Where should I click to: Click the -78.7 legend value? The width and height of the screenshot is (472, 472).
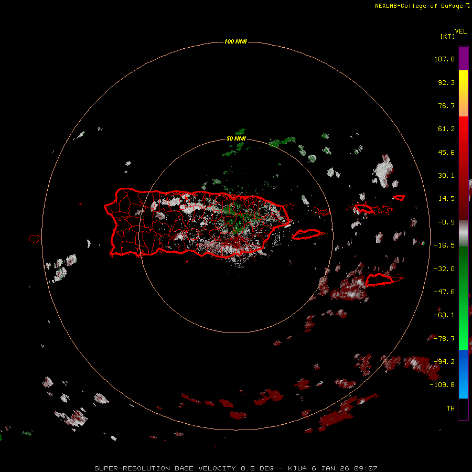pyautogui.click(x=444, y=339)
